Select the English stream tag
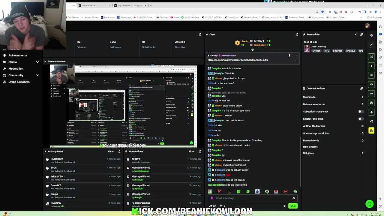 pos(316,51)
